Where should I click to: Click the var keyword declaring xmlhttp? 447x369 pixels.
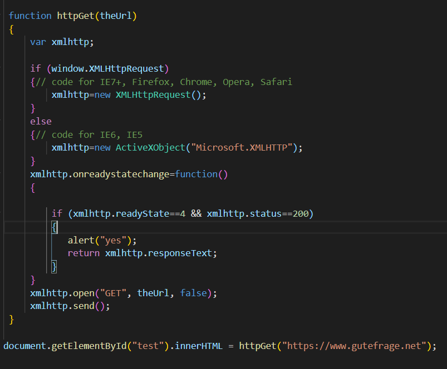click(x=37, y=42)
